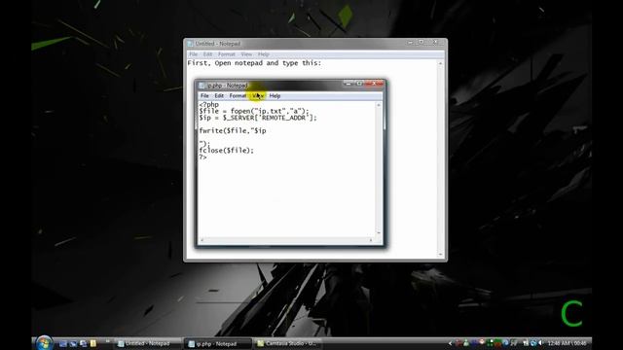Open the volume icon in system tray
The image size is (623, 350).
[x=541, y=343]
